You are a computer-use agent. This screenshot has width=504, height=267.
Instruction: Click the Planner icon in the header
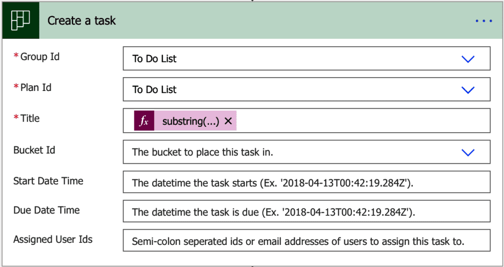pyautogui.click(x=20, y=21)
